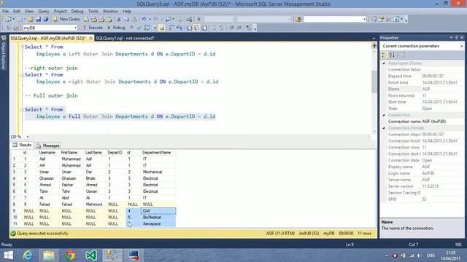The width and height of the screenshot is (467, 262).
Task: Click the Execute button
Action: [x=93, y=28]
